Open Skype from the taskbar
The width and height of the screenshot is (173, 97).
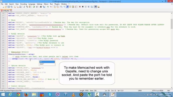(x=50, y=95)
